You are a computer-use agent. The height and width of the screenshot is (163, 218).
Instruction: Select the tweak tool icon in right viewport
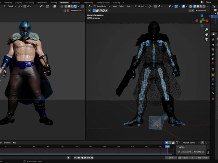point(89,11)
